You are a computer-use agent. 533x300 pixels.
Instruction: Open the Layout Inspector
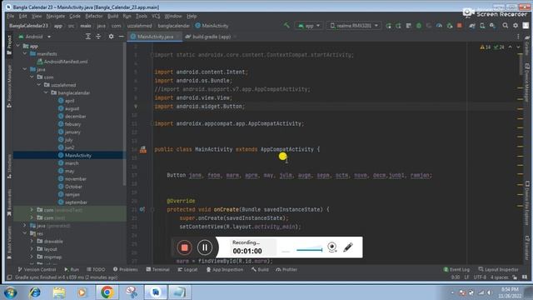[x=498, y=269]
